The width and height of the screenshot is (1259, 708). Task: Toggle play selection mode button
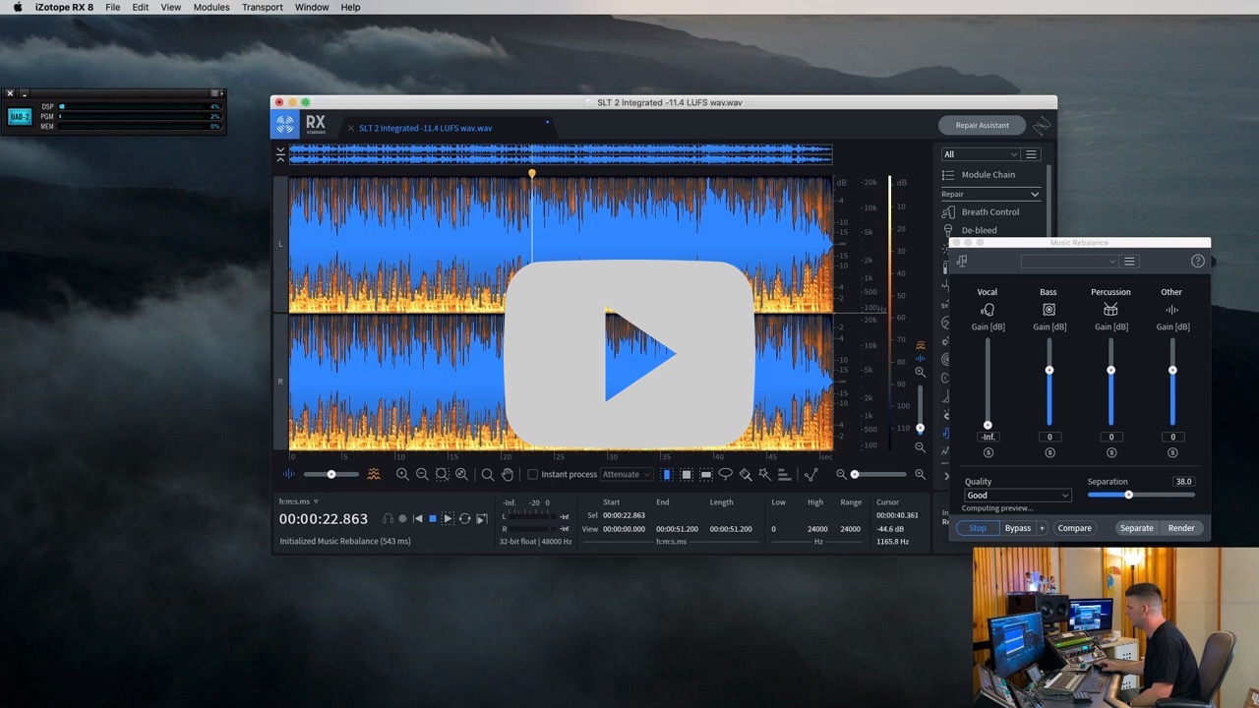pyautogui.click(x=449, y=518)
